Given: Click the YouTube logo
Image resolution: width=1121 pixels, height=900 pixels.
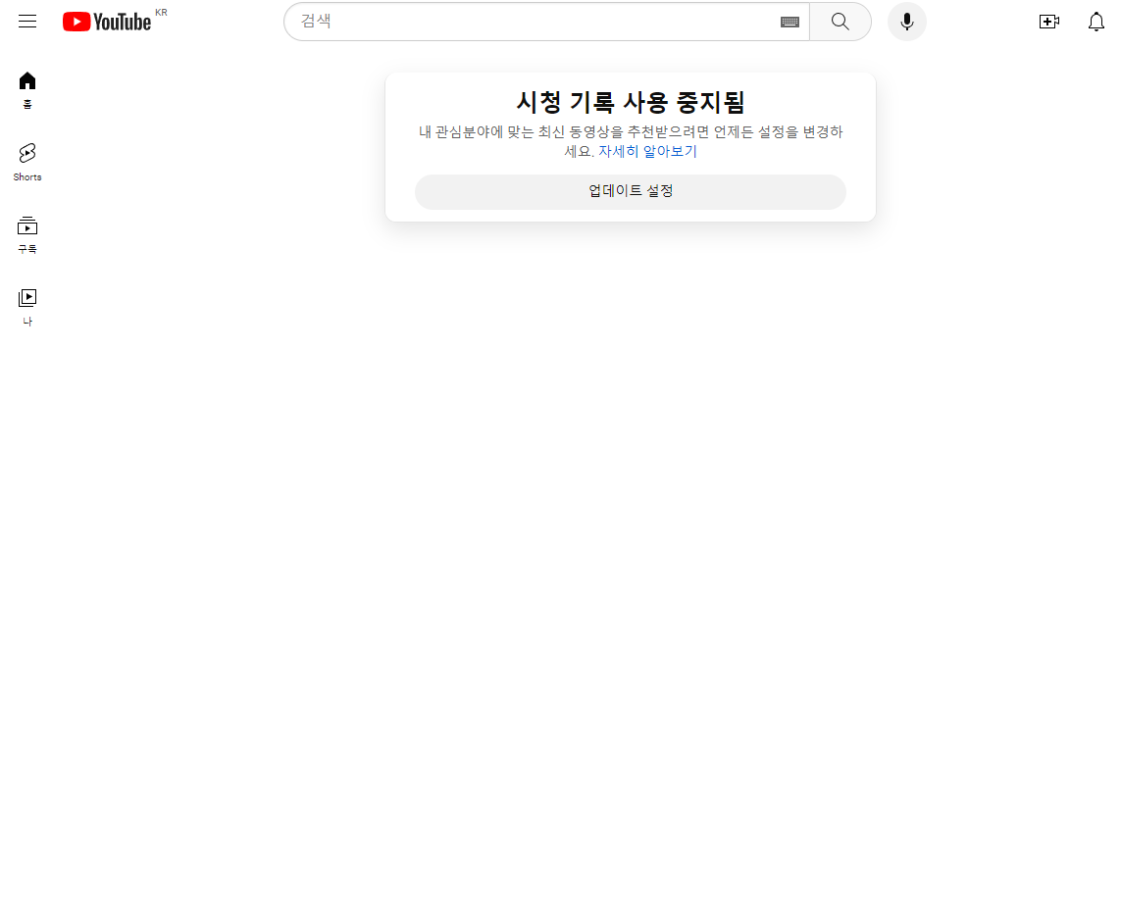Looking at the screenshot, I should (x=107, y=22).
